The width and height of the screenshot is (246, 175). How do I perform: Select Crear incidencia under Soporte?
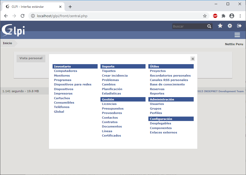[x=115, y=76]
